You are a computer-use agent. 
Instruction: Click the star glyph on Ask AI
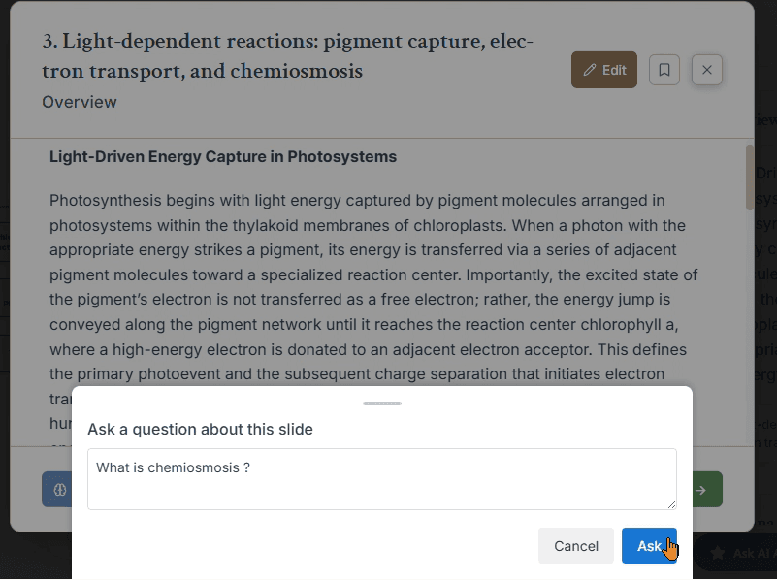[717, 553]
